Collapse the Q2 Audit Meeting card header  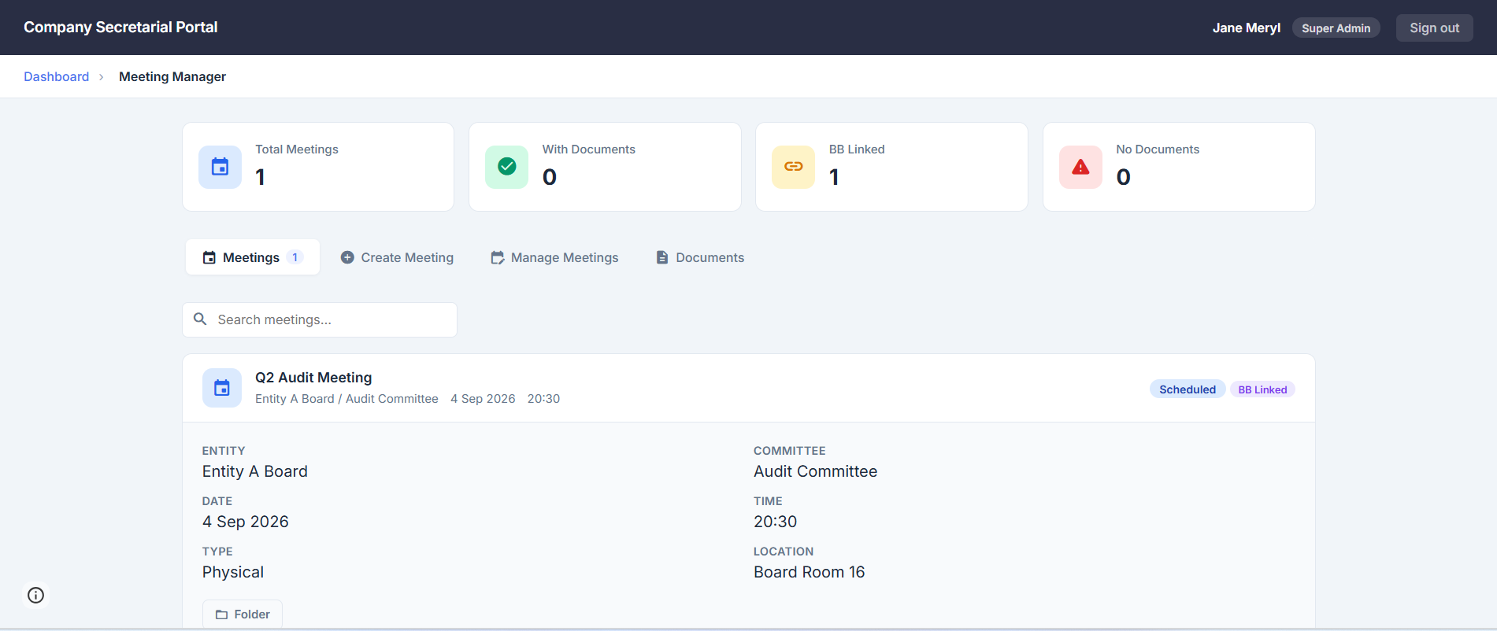(749, 388)
